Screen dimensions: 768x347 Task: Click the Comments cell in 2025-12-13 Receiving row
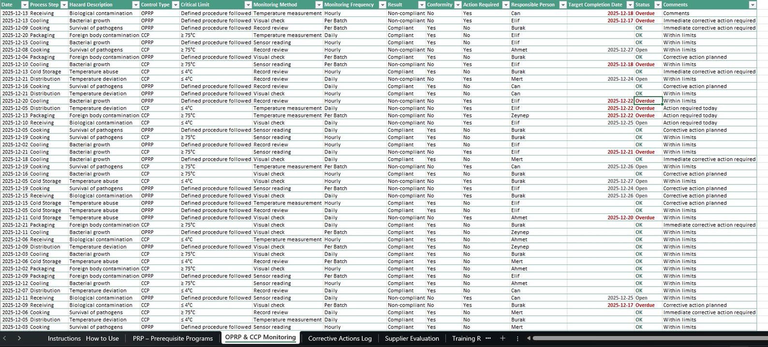[709, 13]
